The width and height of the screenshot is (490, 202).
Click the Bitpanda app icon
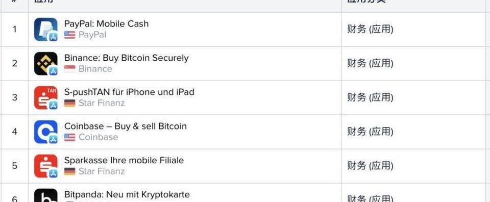45,195
